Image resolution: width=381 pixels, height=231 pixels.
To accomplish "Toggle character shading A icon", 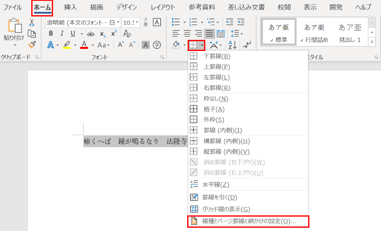I will point(146,45).
